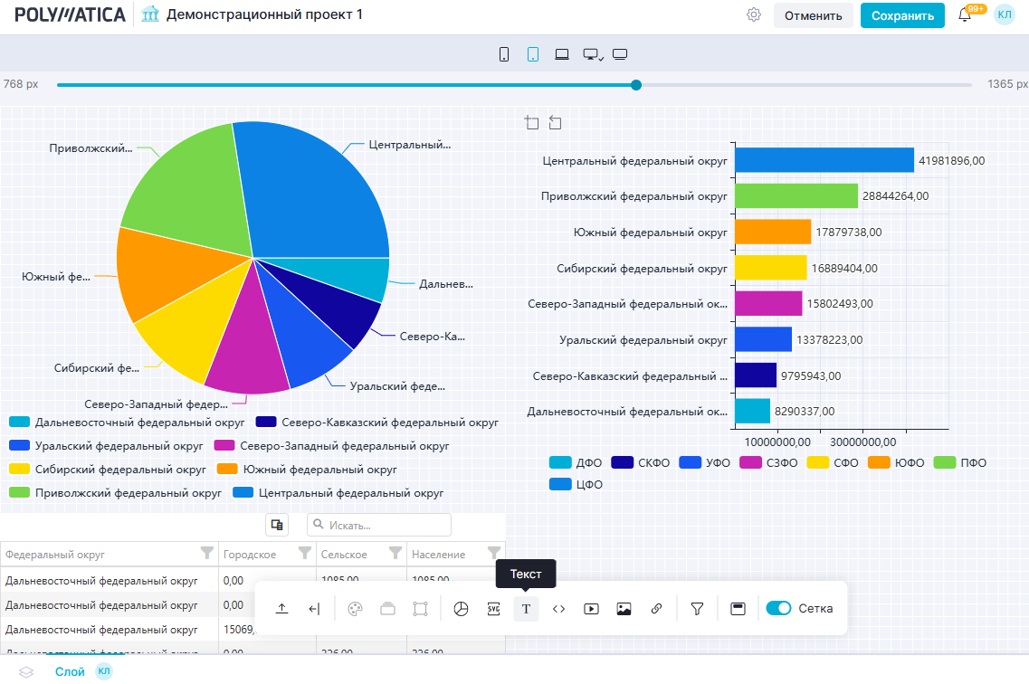Open filter for Городское column

tap(305, 553)
